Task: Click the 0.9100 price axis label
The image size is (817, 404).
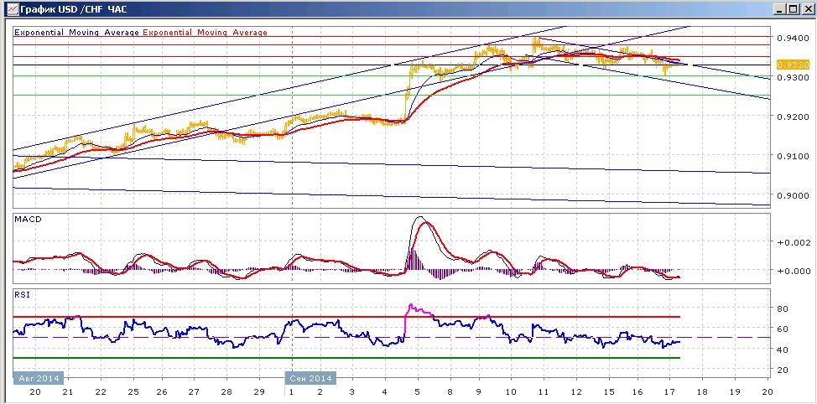Action: [x=791, y=156]
